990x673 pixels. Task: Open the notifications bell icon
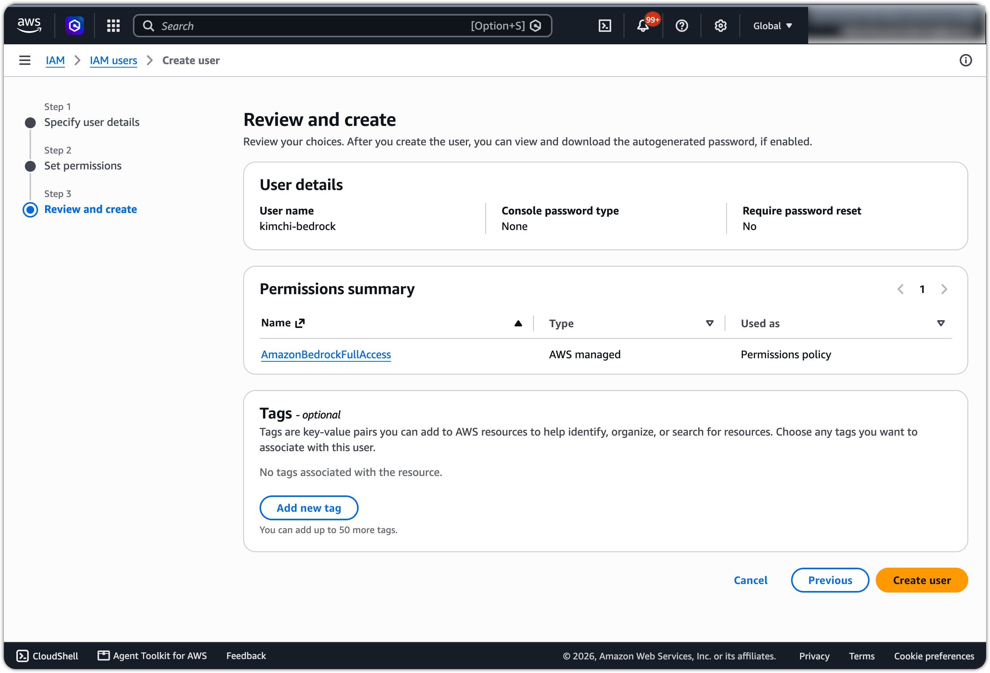(x=643, y=26)
